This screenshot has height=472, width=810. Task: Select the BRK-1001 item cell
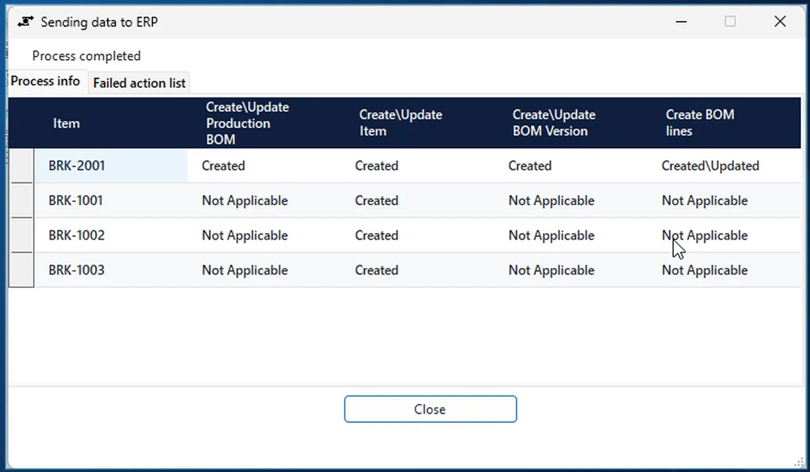tap(111, 201)
